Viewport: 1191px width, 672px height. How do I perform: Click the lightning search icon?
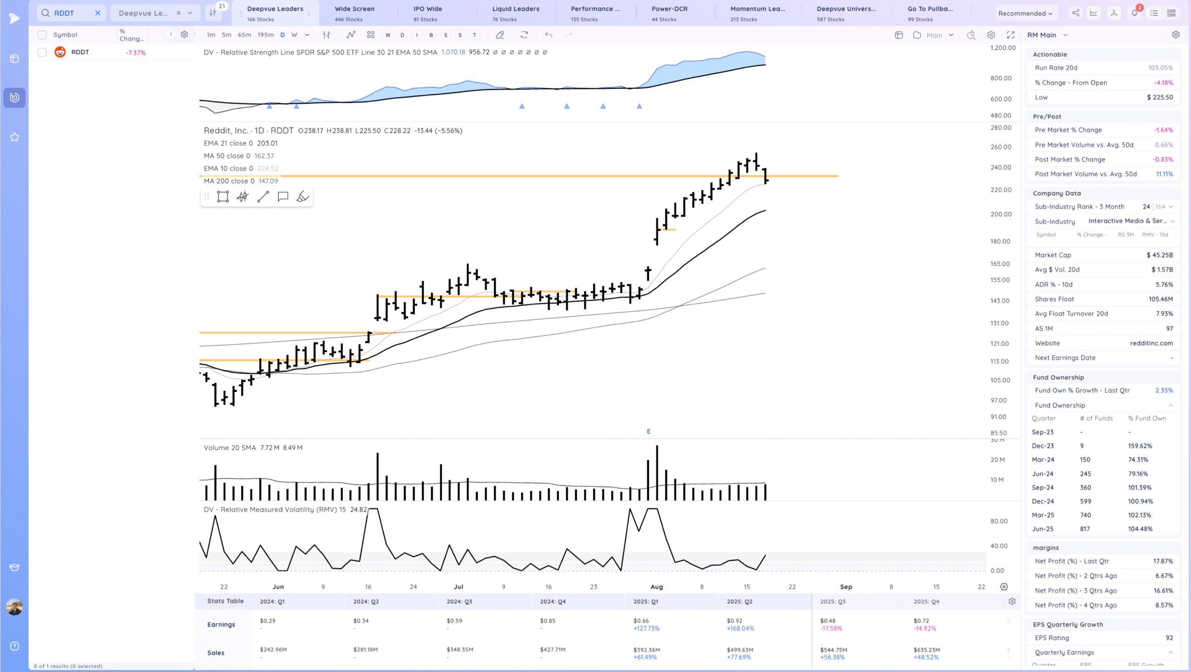click(971, 35)
